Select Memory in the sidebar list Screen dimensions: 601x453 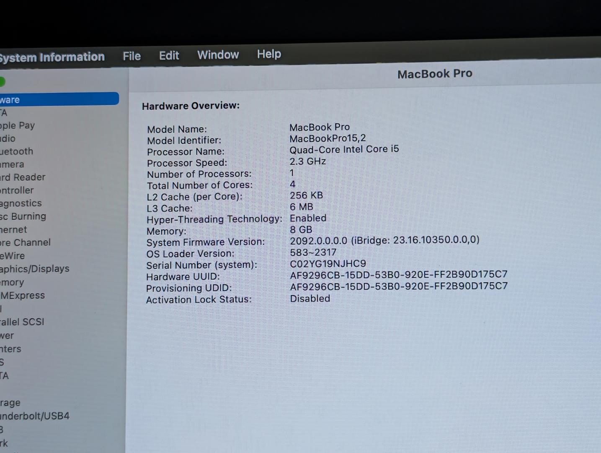pos(12,283)
